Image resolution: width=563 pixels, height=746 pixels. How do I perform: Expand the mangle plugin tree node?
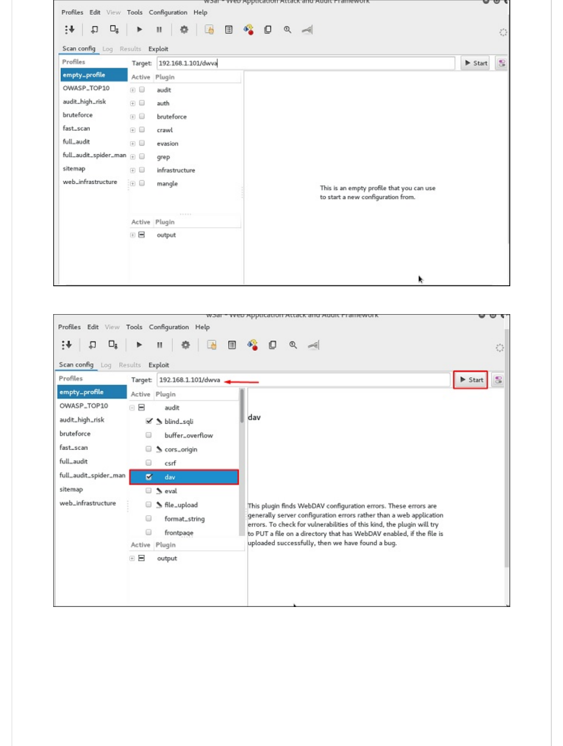pyautogui.click(x=133, y=184)
